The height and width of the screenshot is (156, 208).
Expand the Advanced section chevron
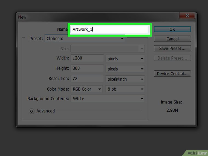[32, 111]
